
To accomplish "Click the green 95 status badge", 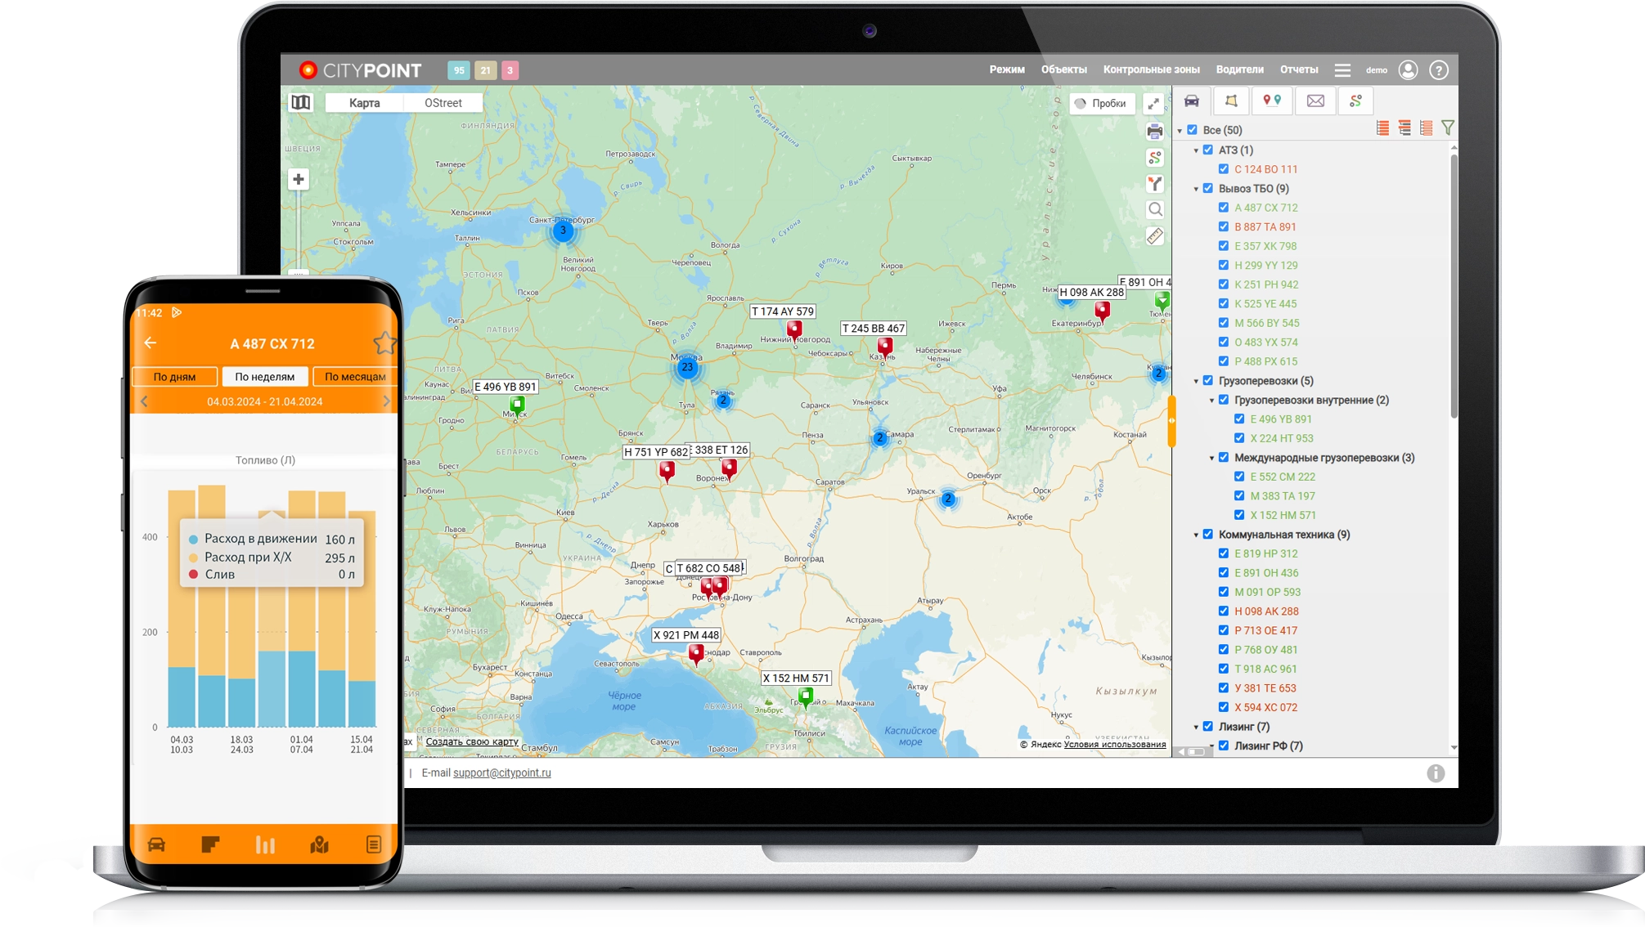I will point(459,70).
